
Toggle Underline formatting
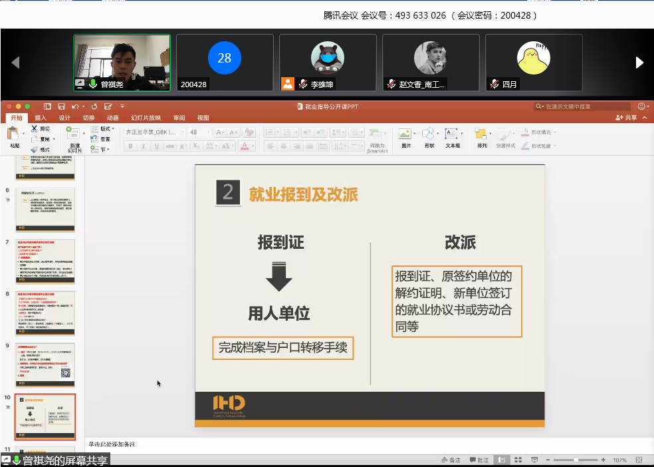[157, 146]
